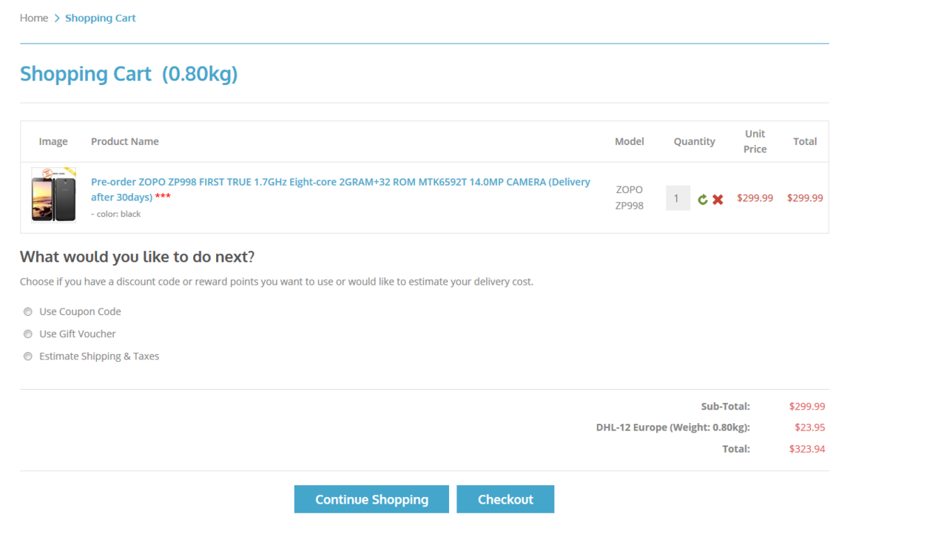The image size is (947, 534).
Task: Click the Sub-Total amount $299.99
Action: click(807, 406)
